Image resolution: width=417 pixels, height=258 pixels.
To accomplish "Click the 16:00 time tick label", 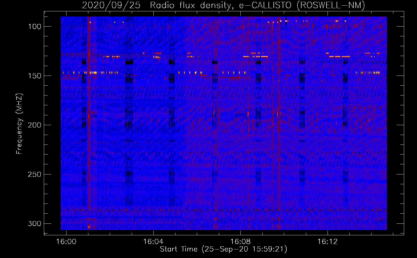I will click(66, 242).
